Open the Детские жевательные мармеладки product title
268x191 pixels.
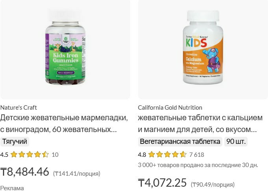(x=64, y=123)
